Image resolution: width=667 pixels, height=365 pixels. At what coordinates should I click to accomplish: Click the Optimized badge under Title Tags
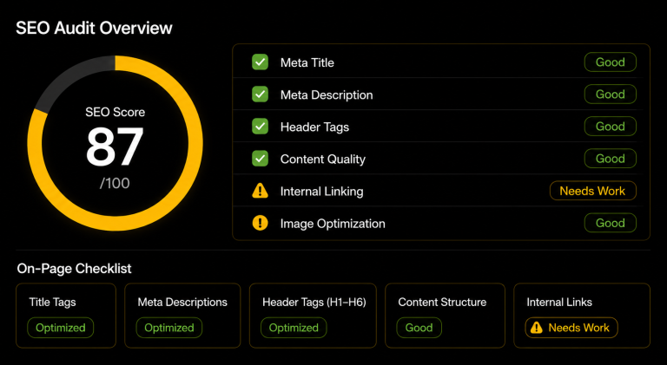(61, 328)
